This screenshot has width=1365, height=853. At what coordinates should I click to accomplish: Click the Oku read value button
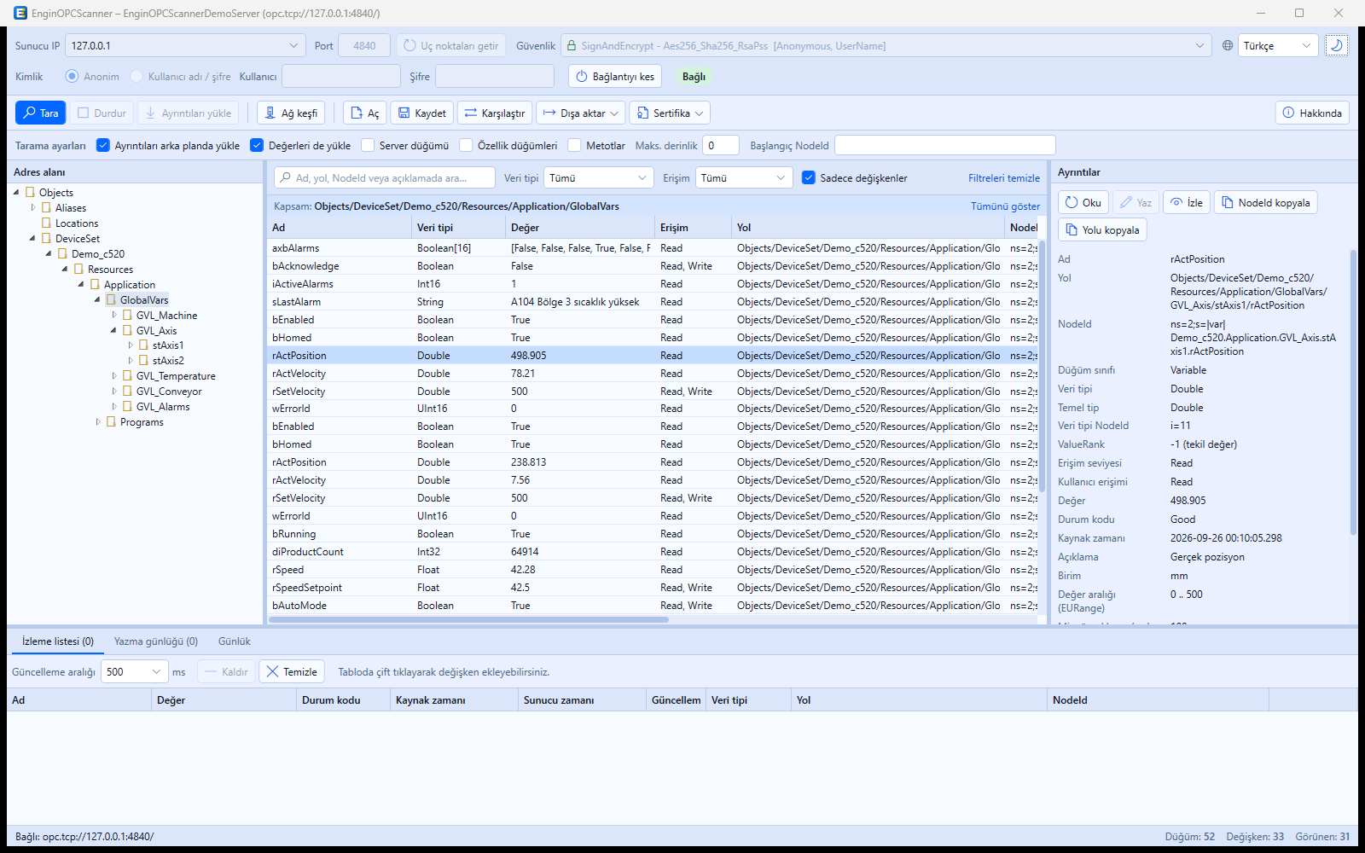[1083, 202]
